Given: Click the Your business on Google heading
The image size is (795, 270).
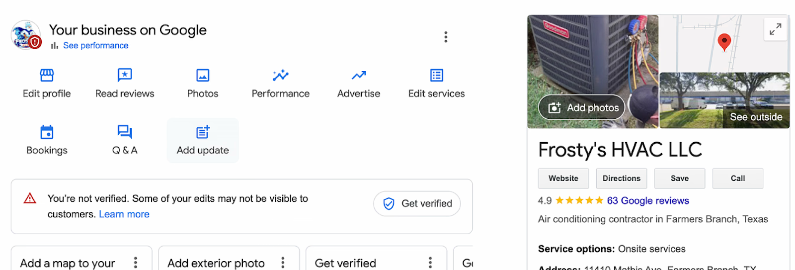Looking at the screenshot, I should coord(128,30).
